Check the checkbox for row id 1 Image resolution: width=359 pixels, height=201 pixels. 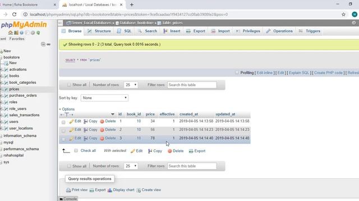coord(63,122)
